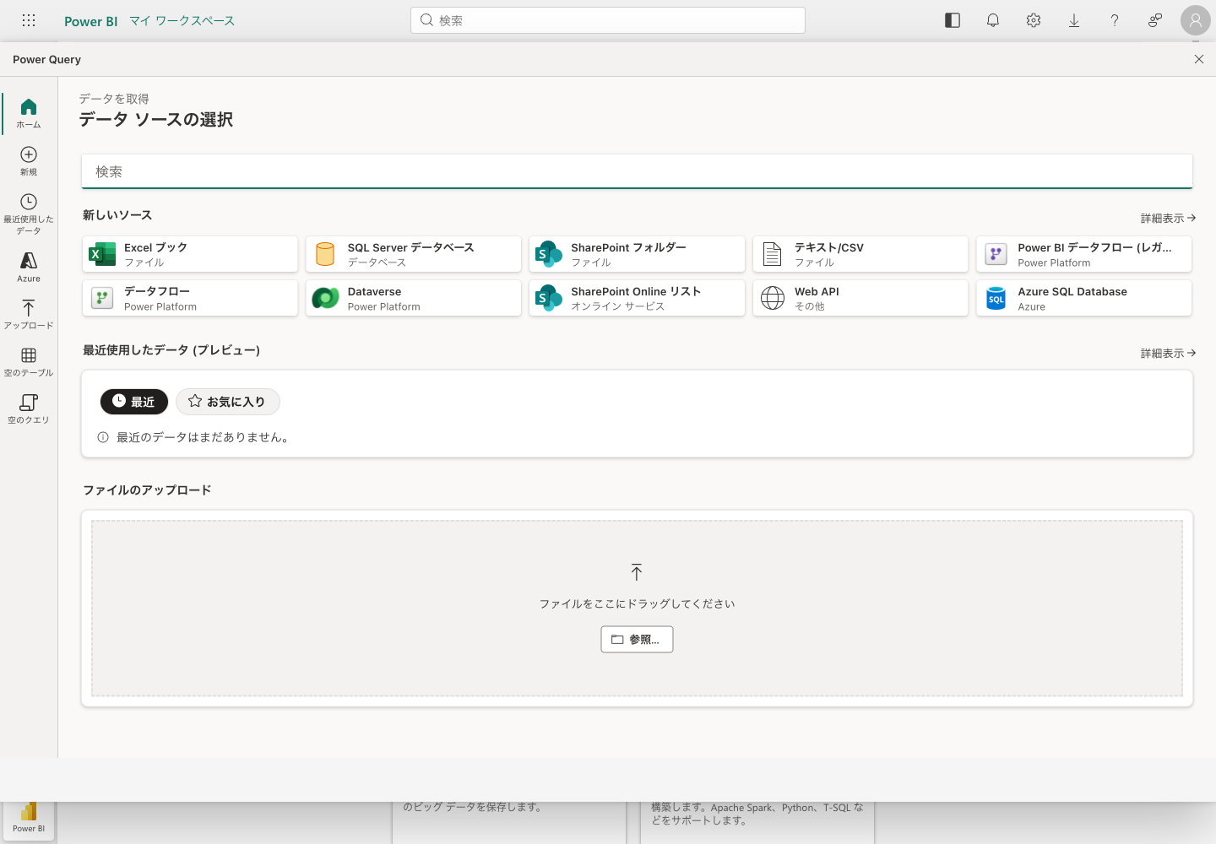The image size is (1216, 844).
Task: Open the notifications bell
Action: tap(993, 20)
